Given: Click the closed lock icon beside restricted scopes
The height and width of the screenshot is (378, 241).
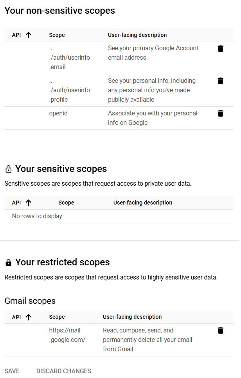Looking at the screenshot, I should point(8,263).
